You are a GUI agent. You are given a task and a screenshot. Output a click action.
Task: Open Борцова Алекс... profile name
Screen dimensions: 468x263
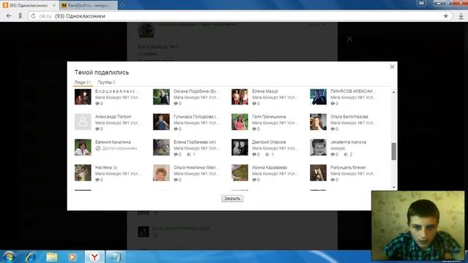(117, 91)
